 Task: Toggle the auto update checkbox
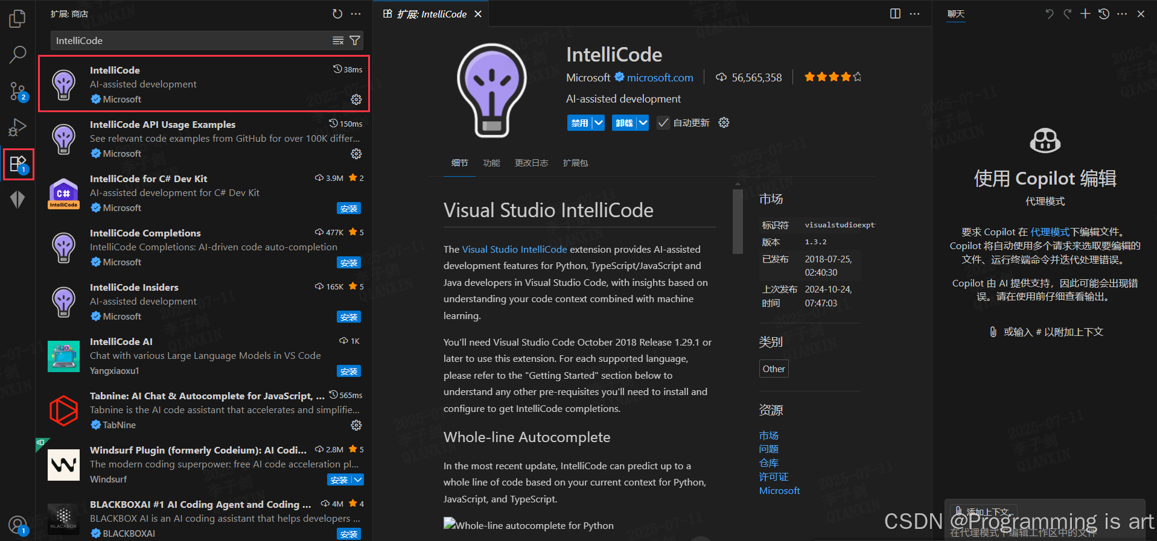pyautogui.click(x=663, y=123)
